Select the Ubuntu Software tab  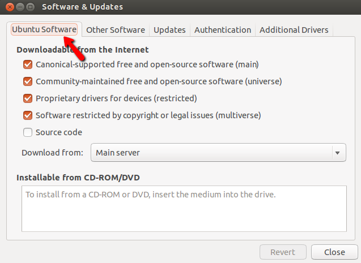(x=44, y=29)
